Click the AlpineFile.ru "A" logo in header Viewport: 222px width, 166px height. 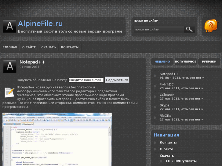click(x=9, y=26)
